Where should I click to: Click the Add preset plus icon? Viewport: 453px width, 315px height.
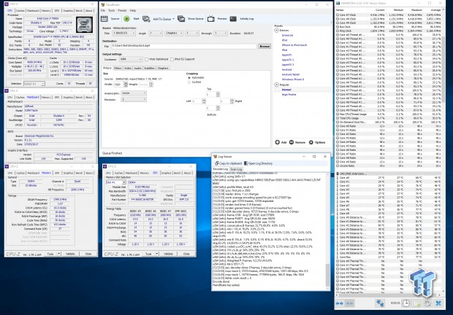pos(277,142)
